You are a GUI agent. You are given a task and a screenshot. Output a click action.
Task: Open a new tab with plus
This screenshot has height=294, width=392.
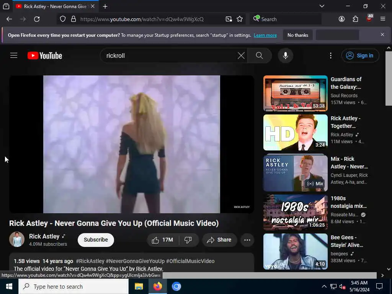pyautogui.click(x=105, y=6)
